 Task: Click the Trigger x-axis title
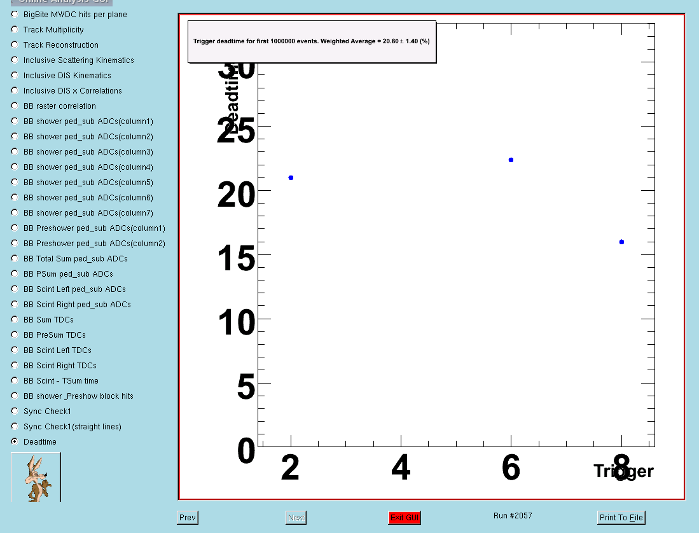point(623,471)
